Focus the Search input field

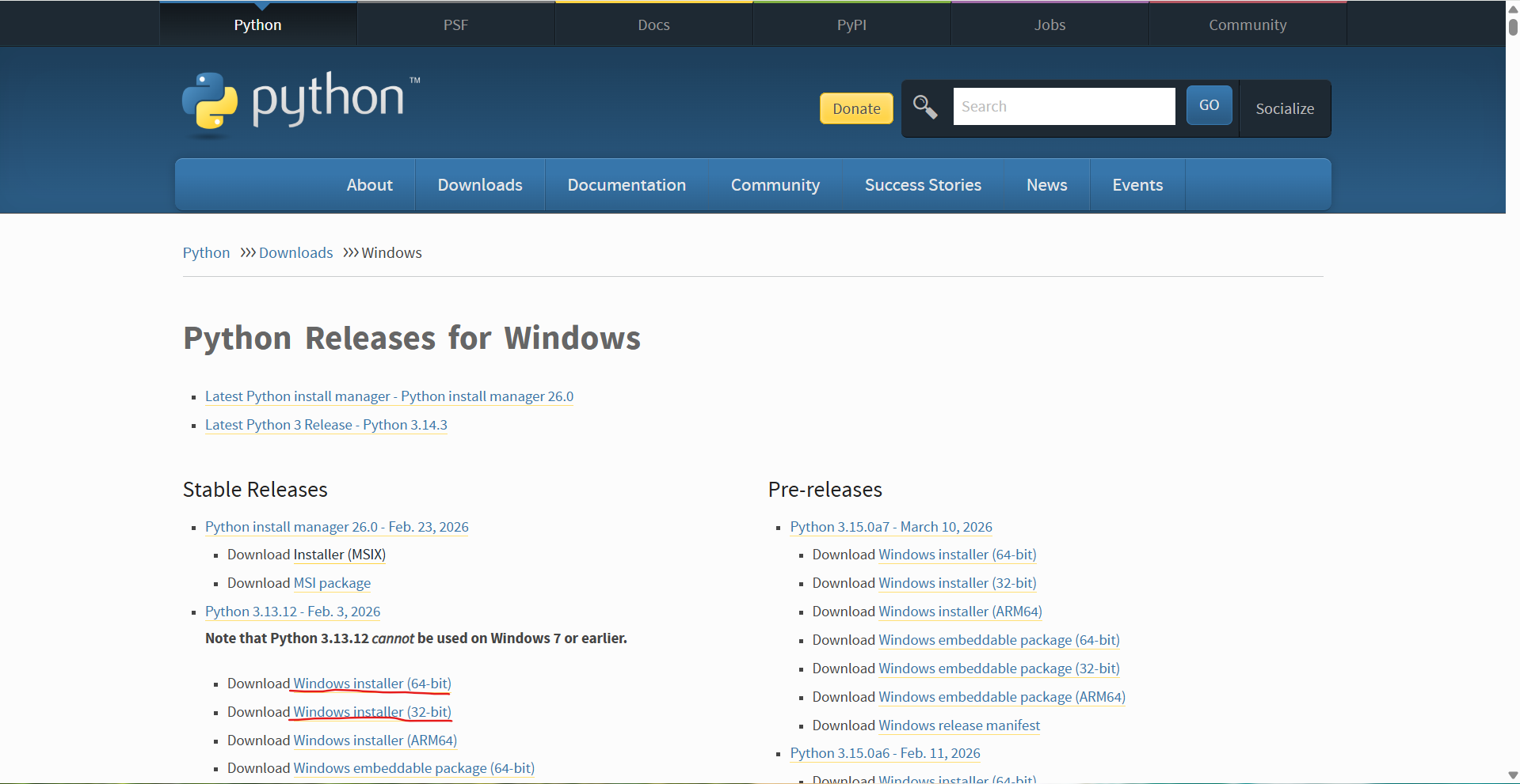coord(1064,106)
